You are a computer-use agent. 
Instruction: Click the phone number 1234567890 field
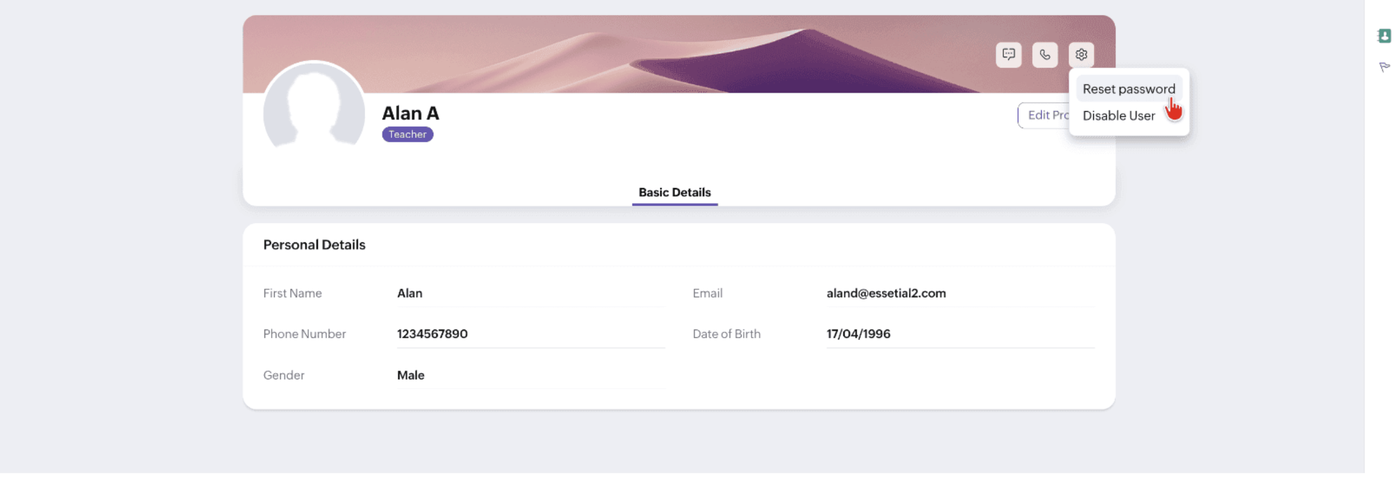click(530, 334)
